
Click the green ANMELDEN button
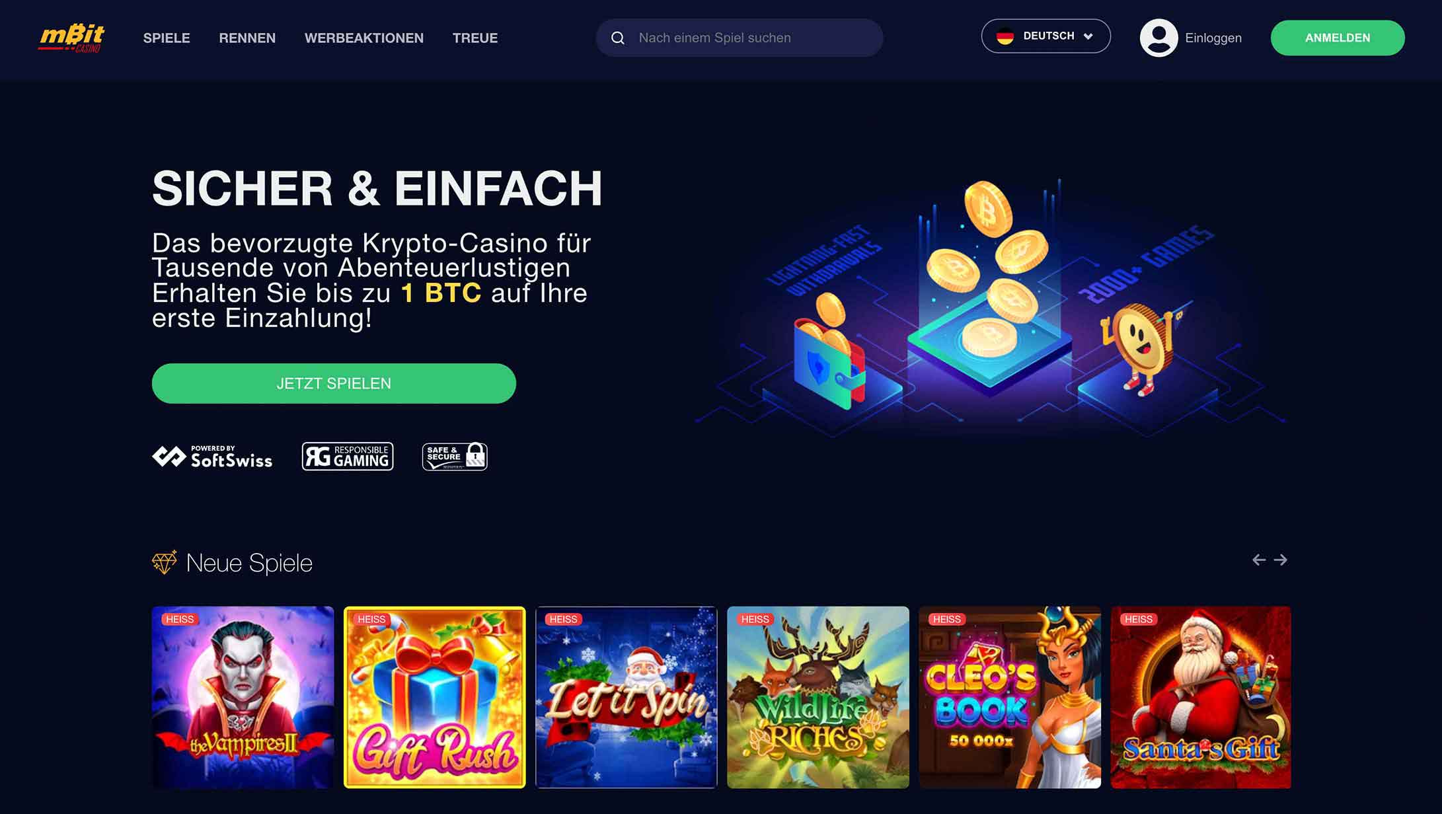(x=1338, y=38)
